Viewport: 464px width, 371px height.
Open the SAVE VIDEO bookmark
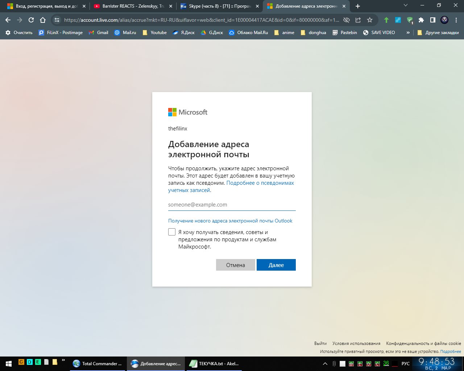379,33
